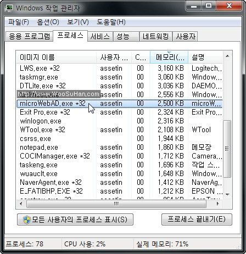The image size is (246, 254).
Task: Click the EPSON description cell
Action: pos(207,191)
